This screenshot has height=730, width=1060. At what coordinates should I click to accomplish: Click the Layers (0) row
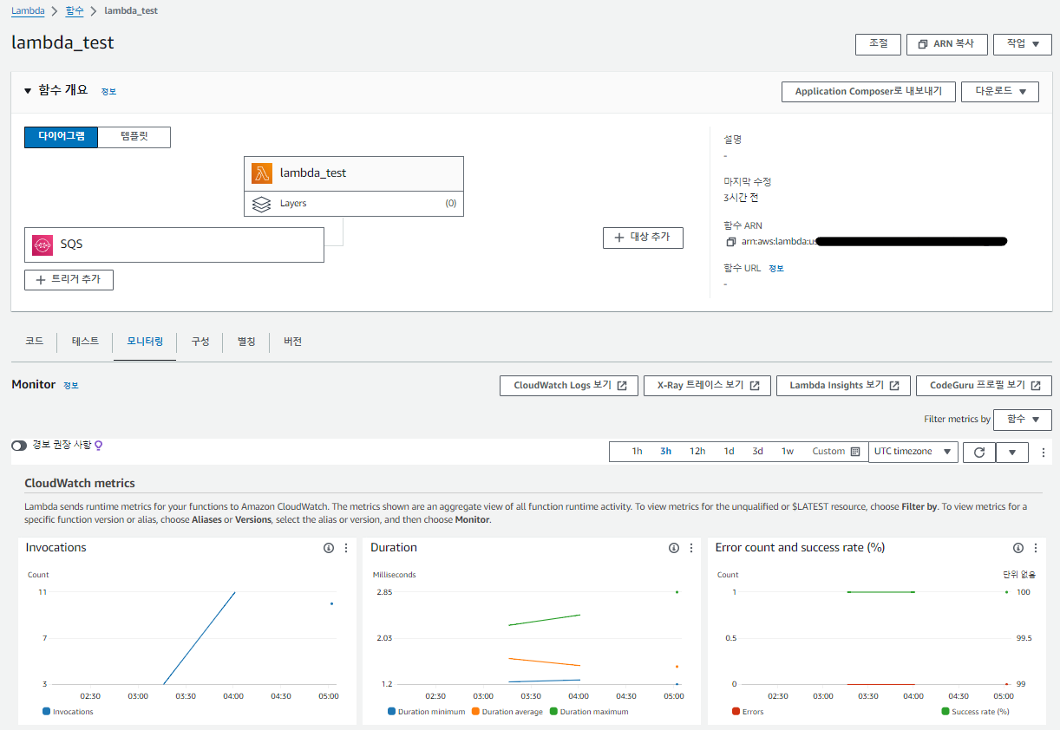(354, 204)
